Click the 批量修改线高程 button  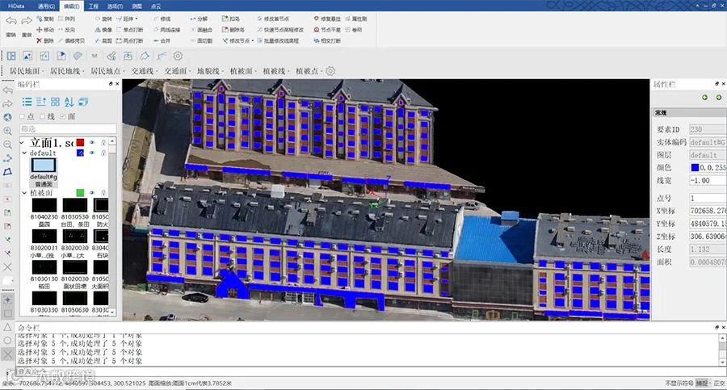(278, 41)
